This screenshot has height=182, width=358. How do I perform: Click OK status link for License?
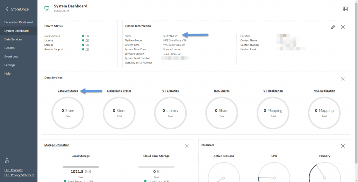(87, 40)
